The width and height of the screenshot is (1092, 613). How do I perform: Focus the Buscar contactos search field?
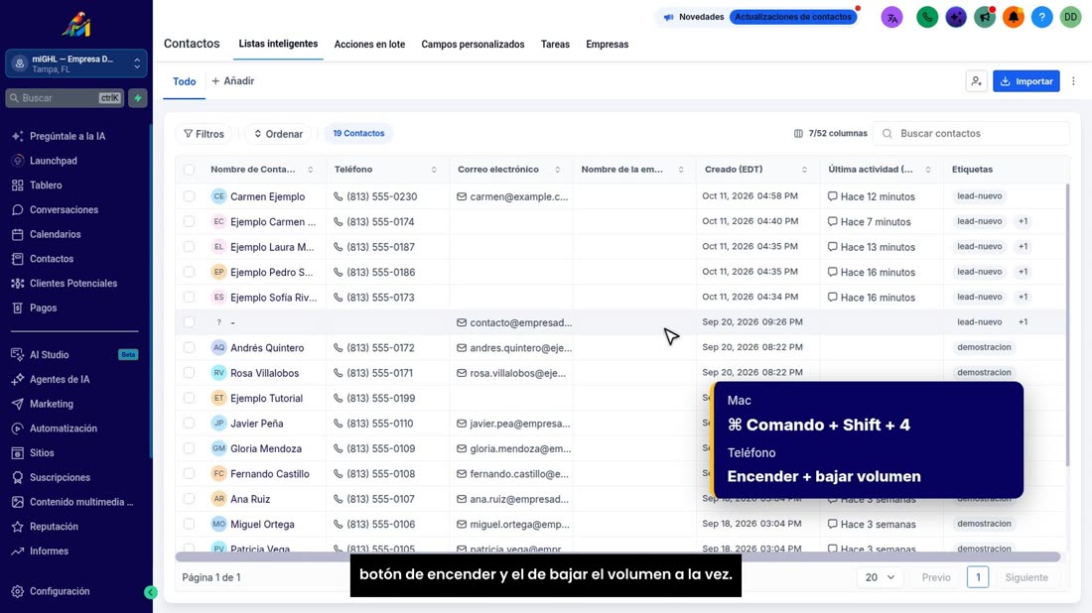tap(972, 134)
